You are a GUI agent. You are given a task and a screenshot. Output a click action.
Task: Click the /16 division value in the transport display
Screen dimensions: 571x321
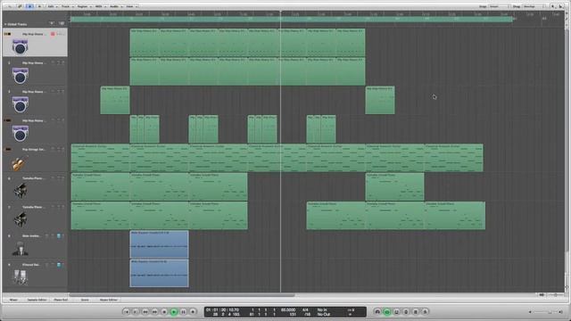click(x=307, y=314)
